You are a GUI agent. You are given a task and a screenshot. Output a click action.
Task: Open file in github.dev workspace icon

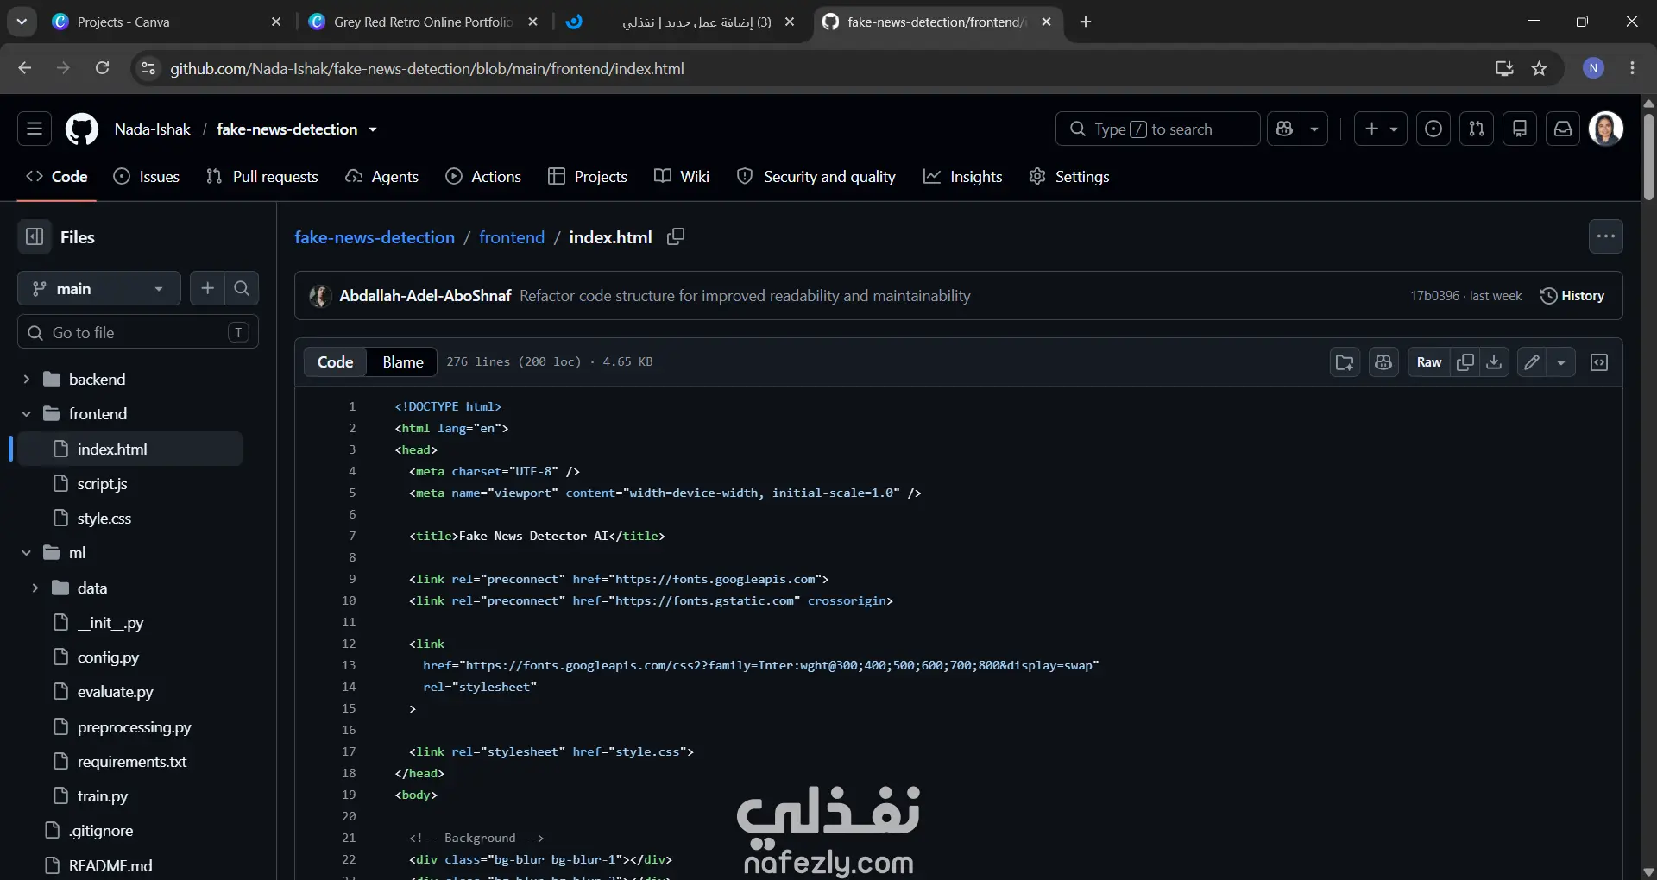1345,362
